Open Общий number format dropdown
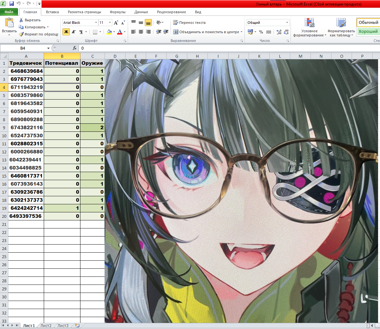This screenshot has height=329, width=380. (287, 23)
